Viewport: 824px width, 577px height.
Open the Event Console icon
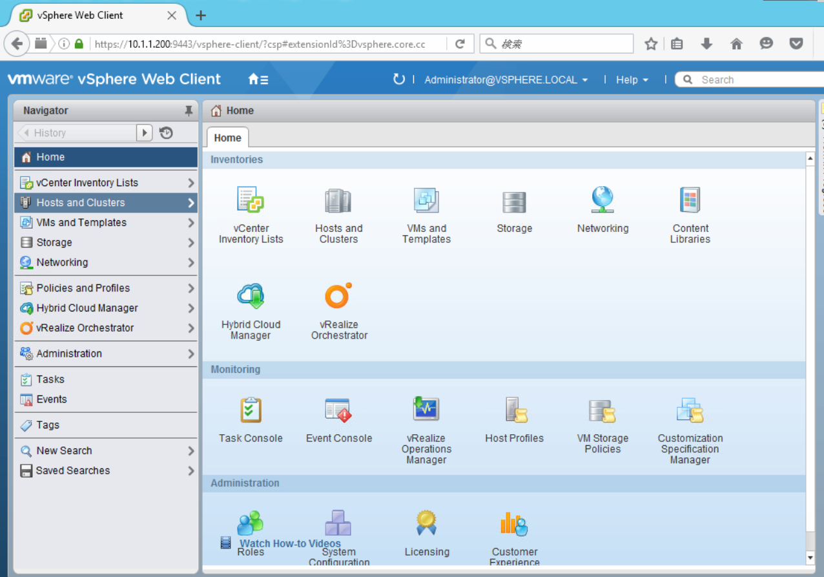click(338, 410)
